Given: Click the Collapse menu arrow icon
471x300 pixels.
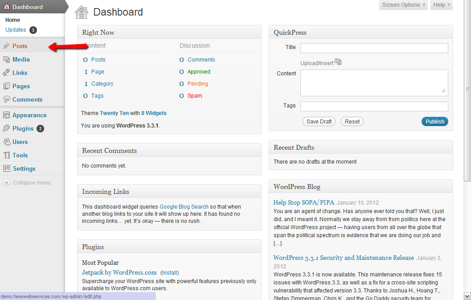Looking at the screenshot, I should (x=6, y=182).
